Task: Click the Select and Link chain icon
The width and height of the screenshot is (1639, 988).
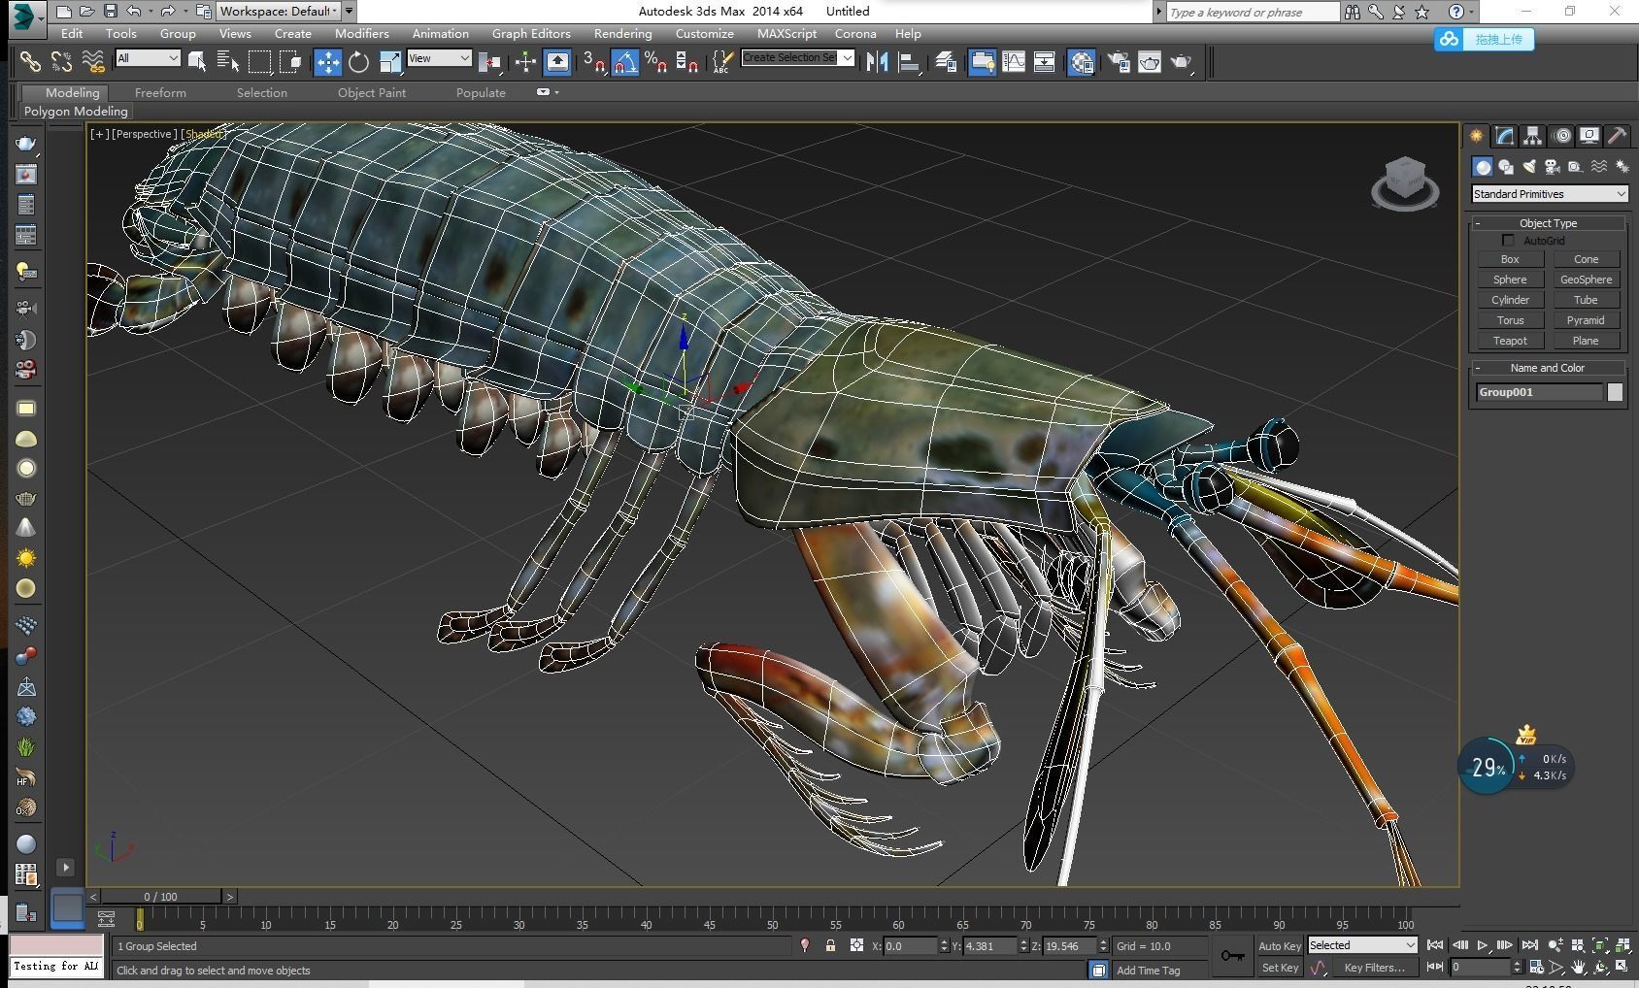Action: [30, 62]
